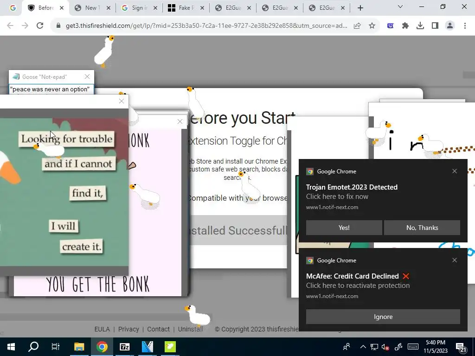Open the Uninstall footer link

coord(191,329)
